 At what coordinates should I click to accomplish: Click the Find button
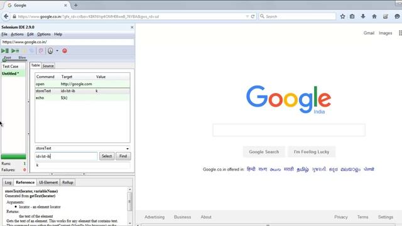(123, 156)
